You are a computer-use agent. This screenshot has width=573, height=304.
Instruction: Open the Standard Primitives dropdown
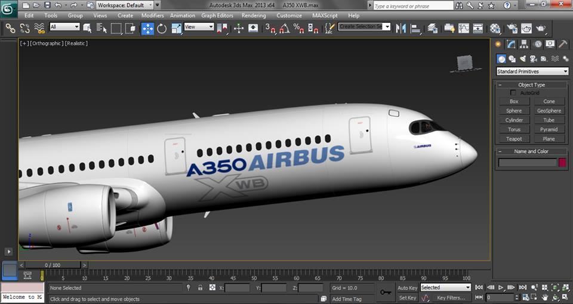(532, 72)
